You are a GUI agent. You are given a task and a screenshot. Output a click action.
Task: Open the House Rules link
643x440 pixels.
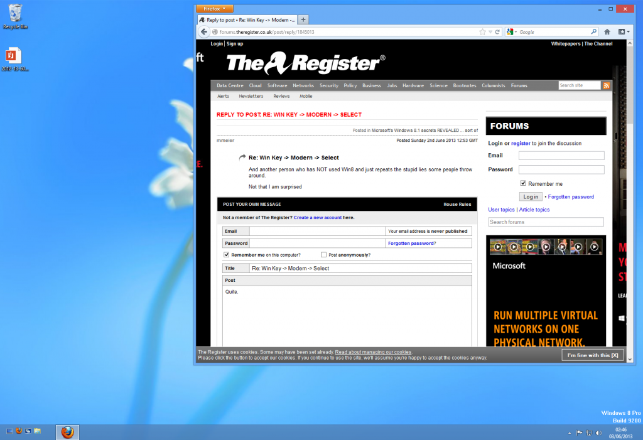pyautogui.click(x=457, y=204)
